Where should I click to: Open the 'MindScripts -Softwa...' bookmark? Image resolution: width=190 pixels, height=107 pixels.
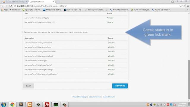click(53, 10)
